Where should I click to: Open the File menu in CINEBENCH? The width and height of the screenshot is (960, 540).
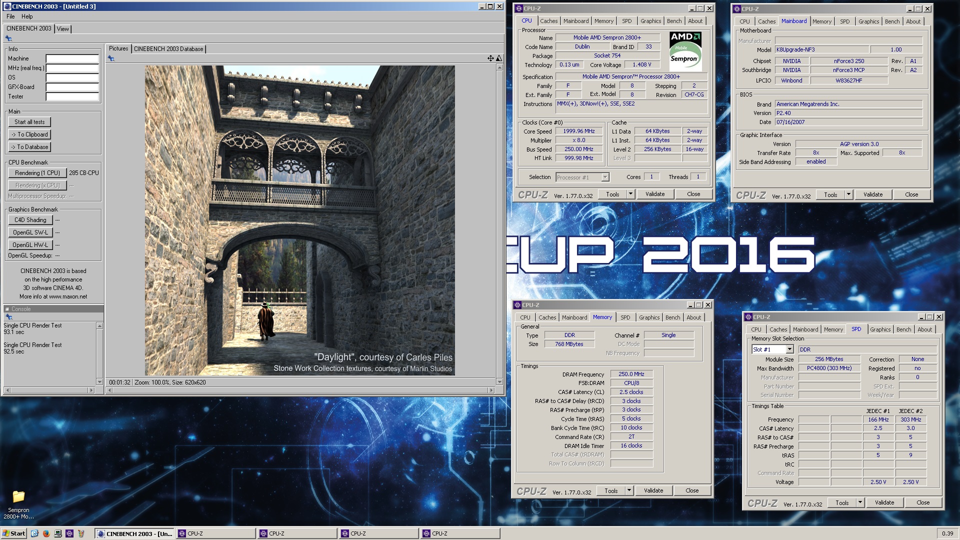(10, 16)
